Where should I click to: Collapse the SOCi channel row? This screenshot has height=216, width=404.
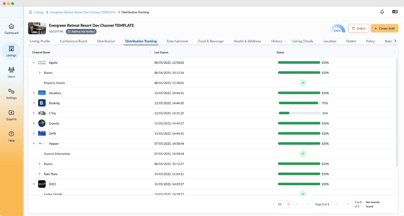click(34, 184)
